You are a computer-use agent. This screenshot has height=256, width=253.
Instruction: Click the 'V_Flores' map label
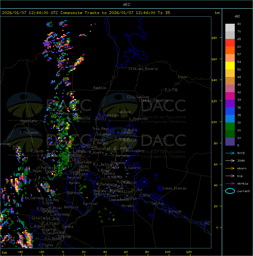pyautogui.click(x=46, y=245)
